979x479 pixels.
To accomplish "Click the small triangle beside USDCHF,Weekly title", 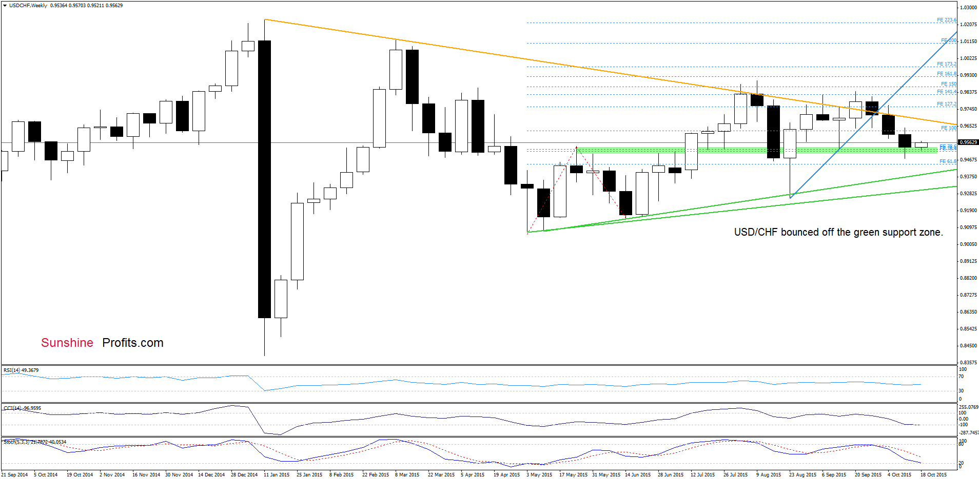I will tap(5, 6).
